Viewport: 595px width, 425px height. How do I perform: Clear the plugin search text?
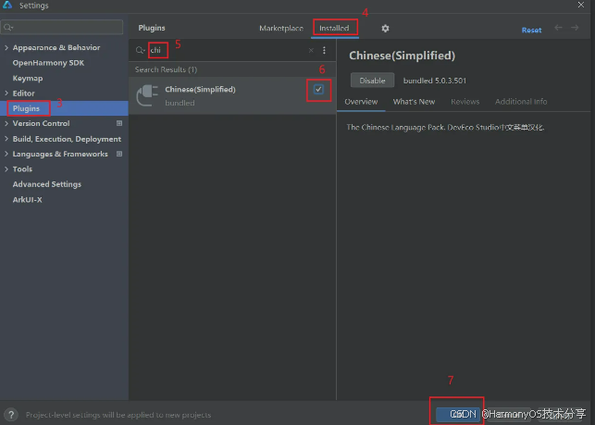point(311,50)
